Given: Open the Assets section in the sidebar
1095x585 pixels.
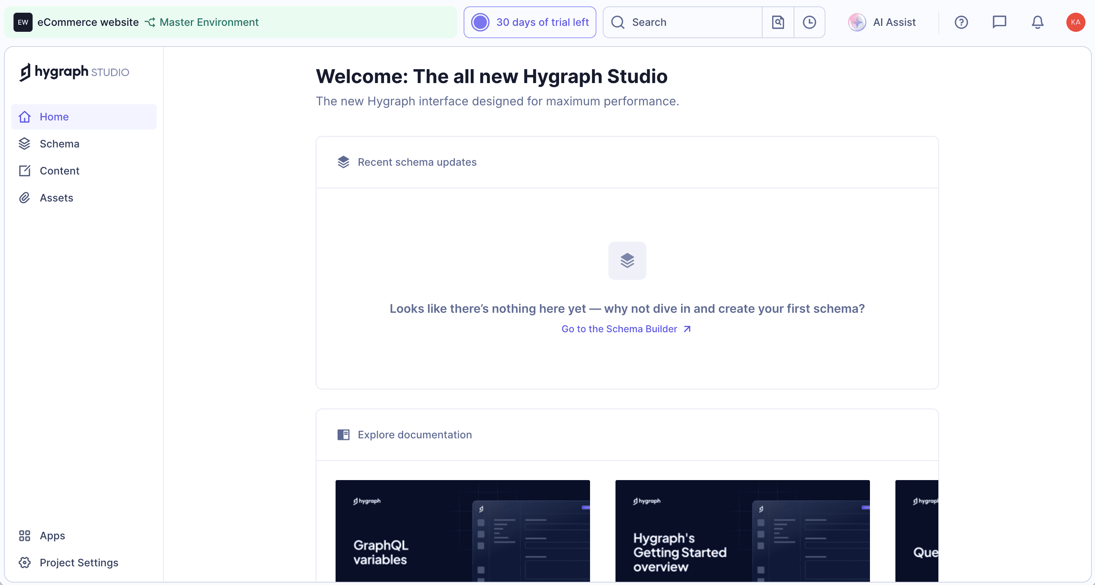Looking at the screenshot, I should pyautogui.click(x=56, y=198).
